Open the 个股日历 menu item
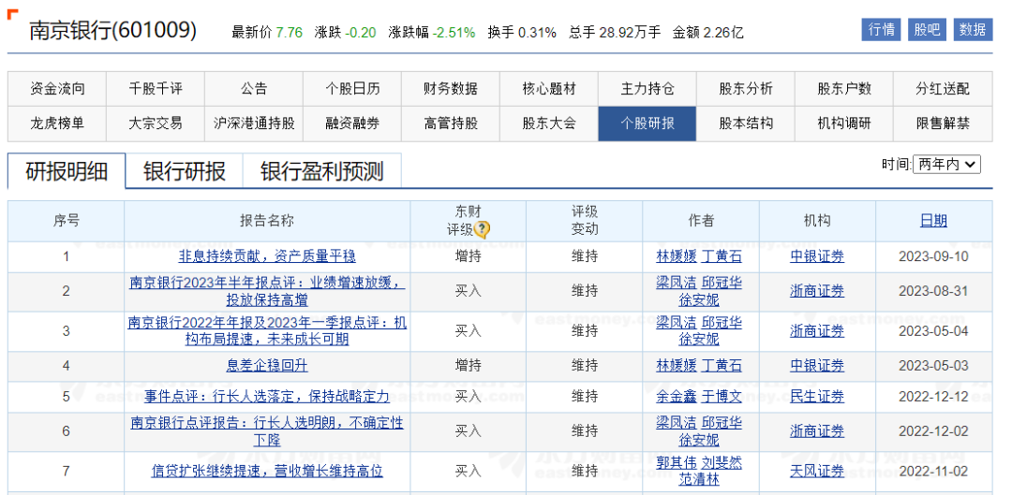This screenshot has height=495, width=1012. click(x=352, y=89)
